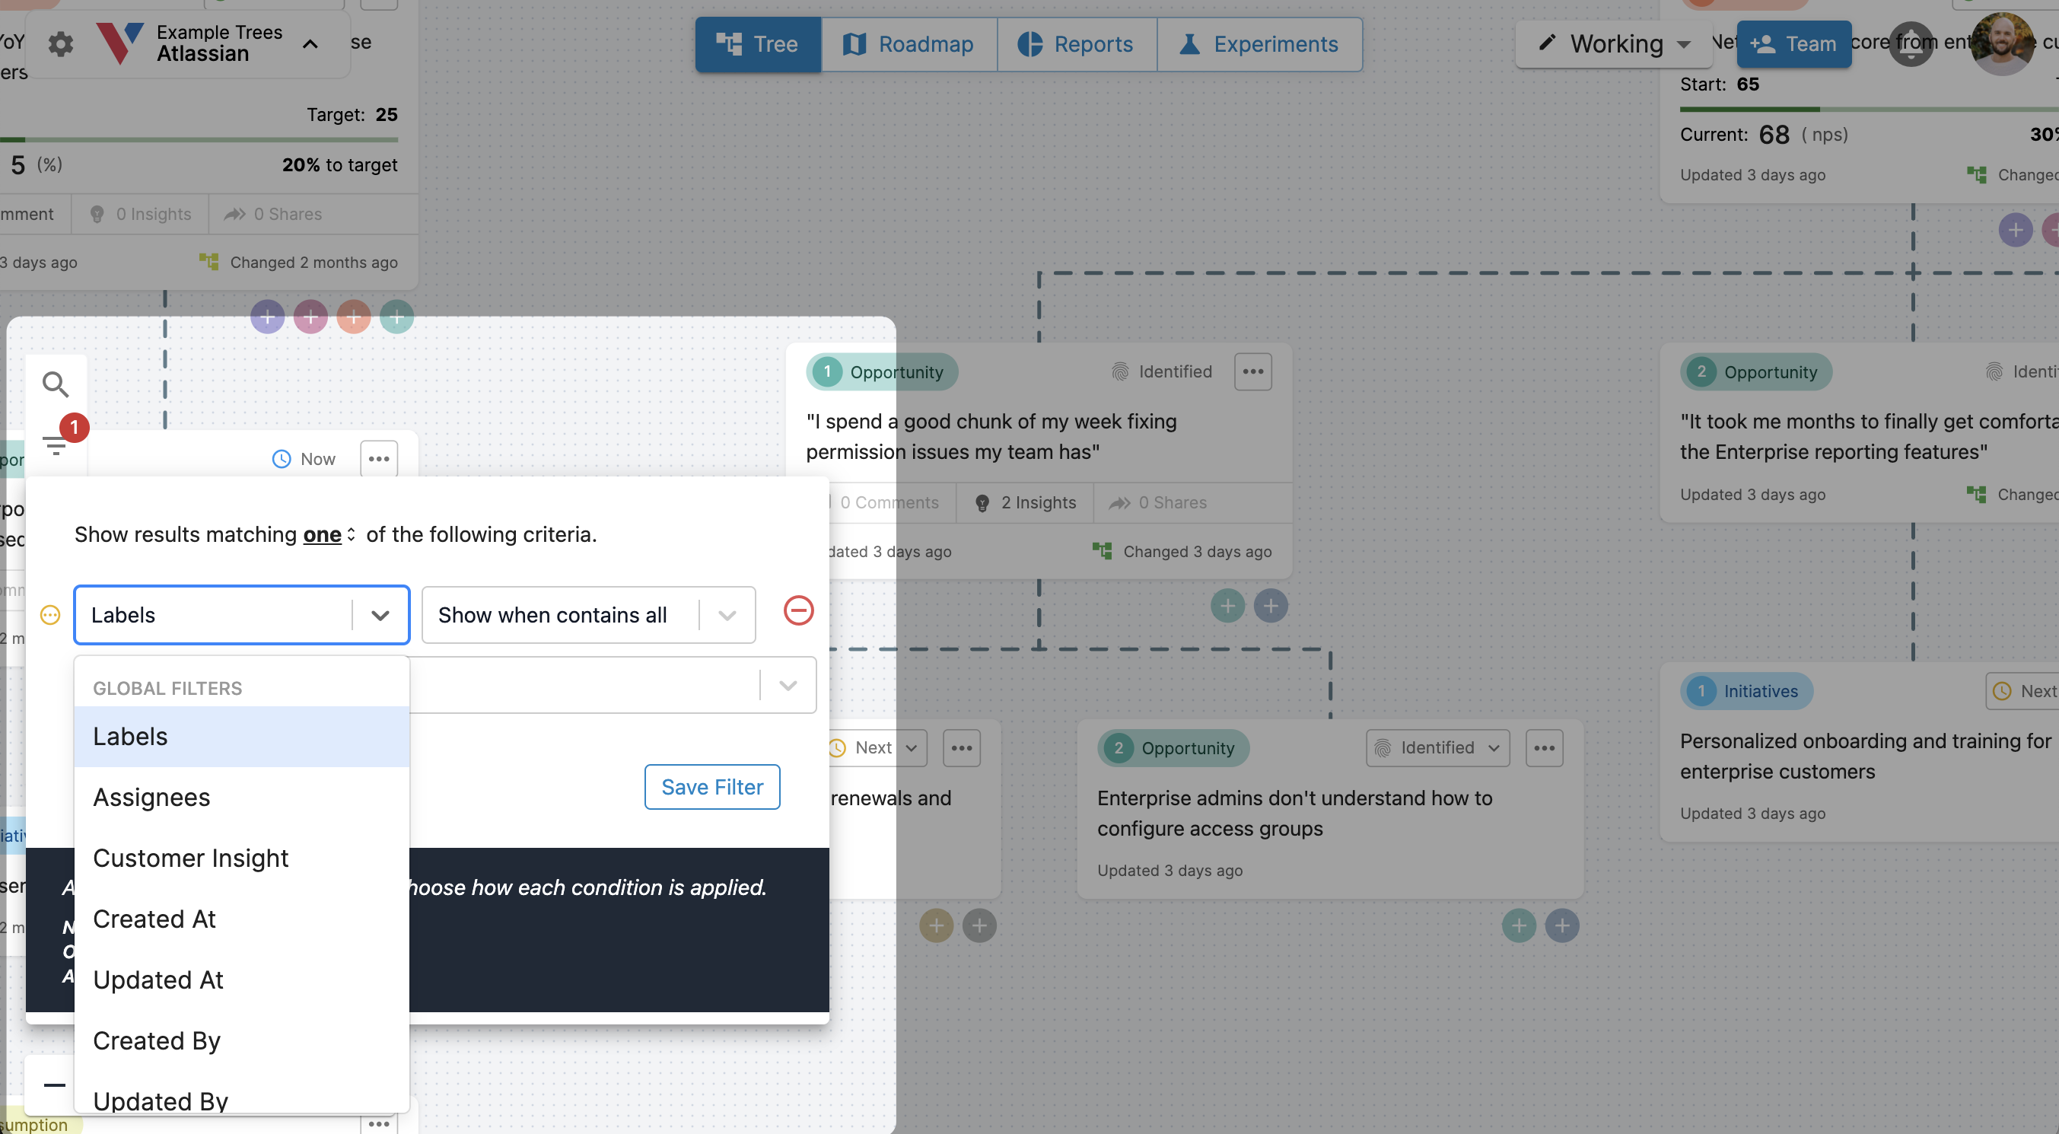Open Identified status dropdown on access groups card
This screenshot has width=2059, height=1134.
pos(1438,749)
